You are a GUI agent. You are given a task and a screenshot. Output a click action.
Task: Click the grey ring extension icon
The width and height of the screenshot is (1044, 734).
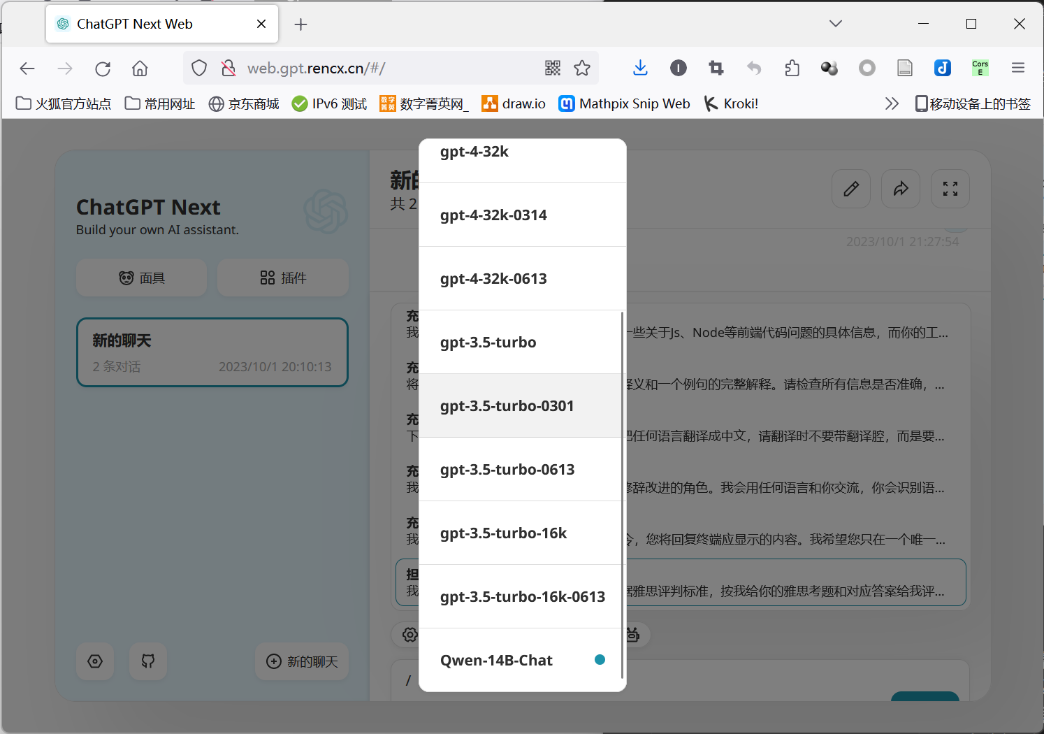click(x=867, y=68)
